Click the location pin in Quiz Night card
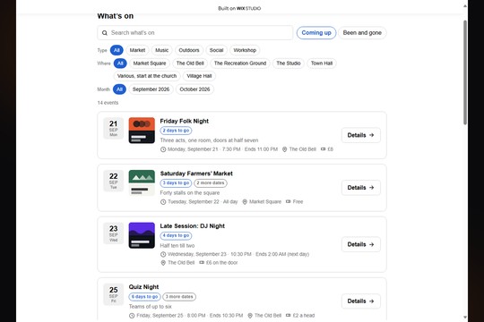 250,316
